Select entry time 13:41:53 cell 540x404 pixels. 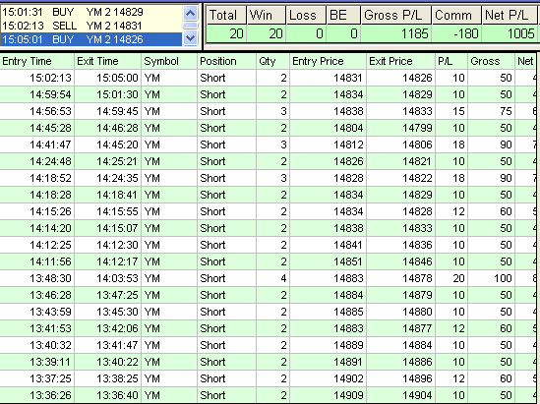36,328
